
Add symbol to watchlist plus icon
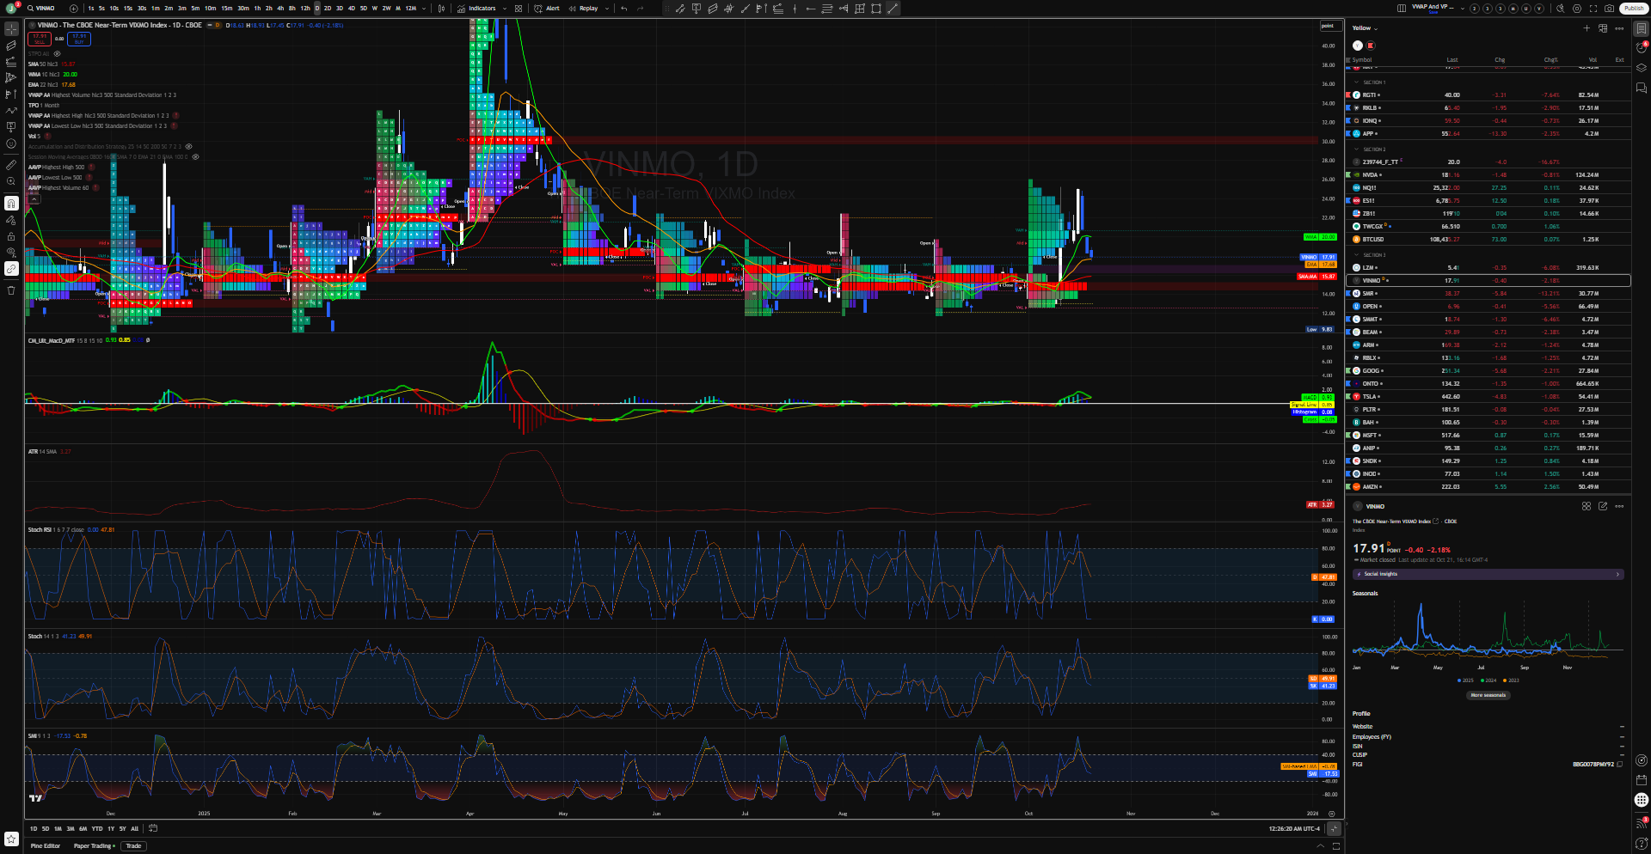[x=1587, y=28]
